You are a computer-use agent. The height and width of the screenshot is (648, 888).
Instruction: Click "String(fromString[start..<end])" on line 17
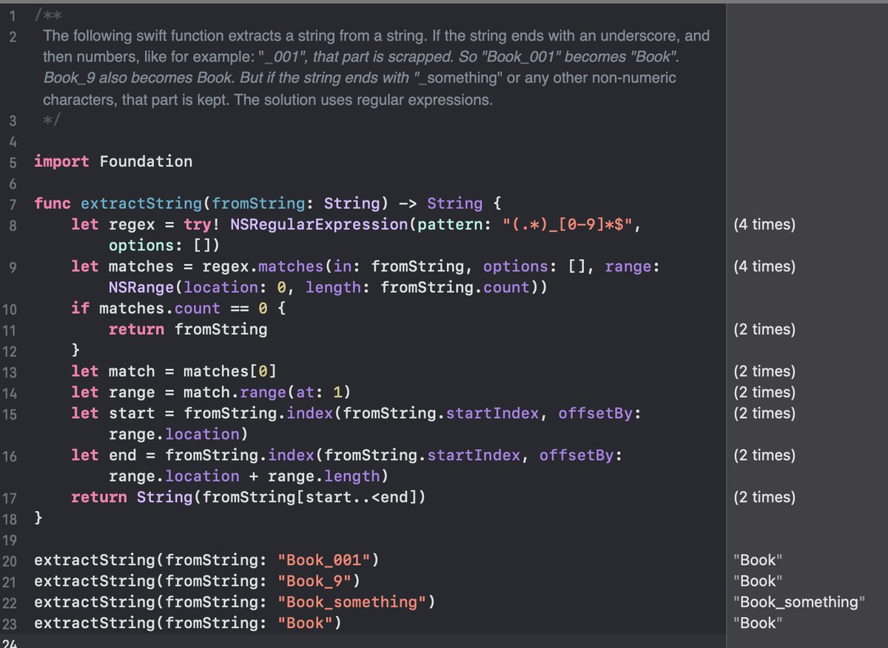pyautogui.click(x=281, y=497)
